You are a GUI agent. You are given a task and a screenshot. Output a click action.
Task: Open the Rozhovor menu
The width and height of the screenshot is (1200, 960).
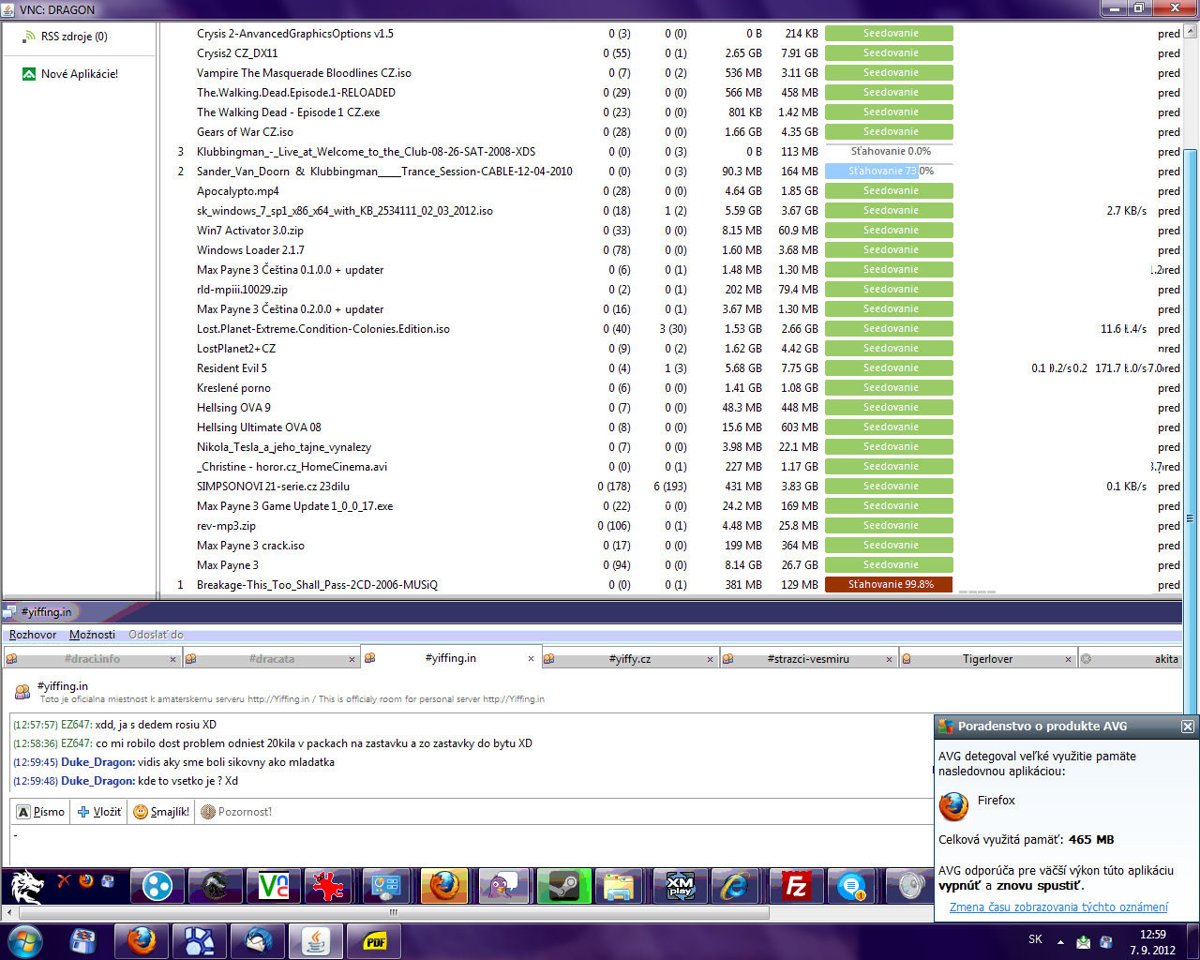tap(33, 635)
